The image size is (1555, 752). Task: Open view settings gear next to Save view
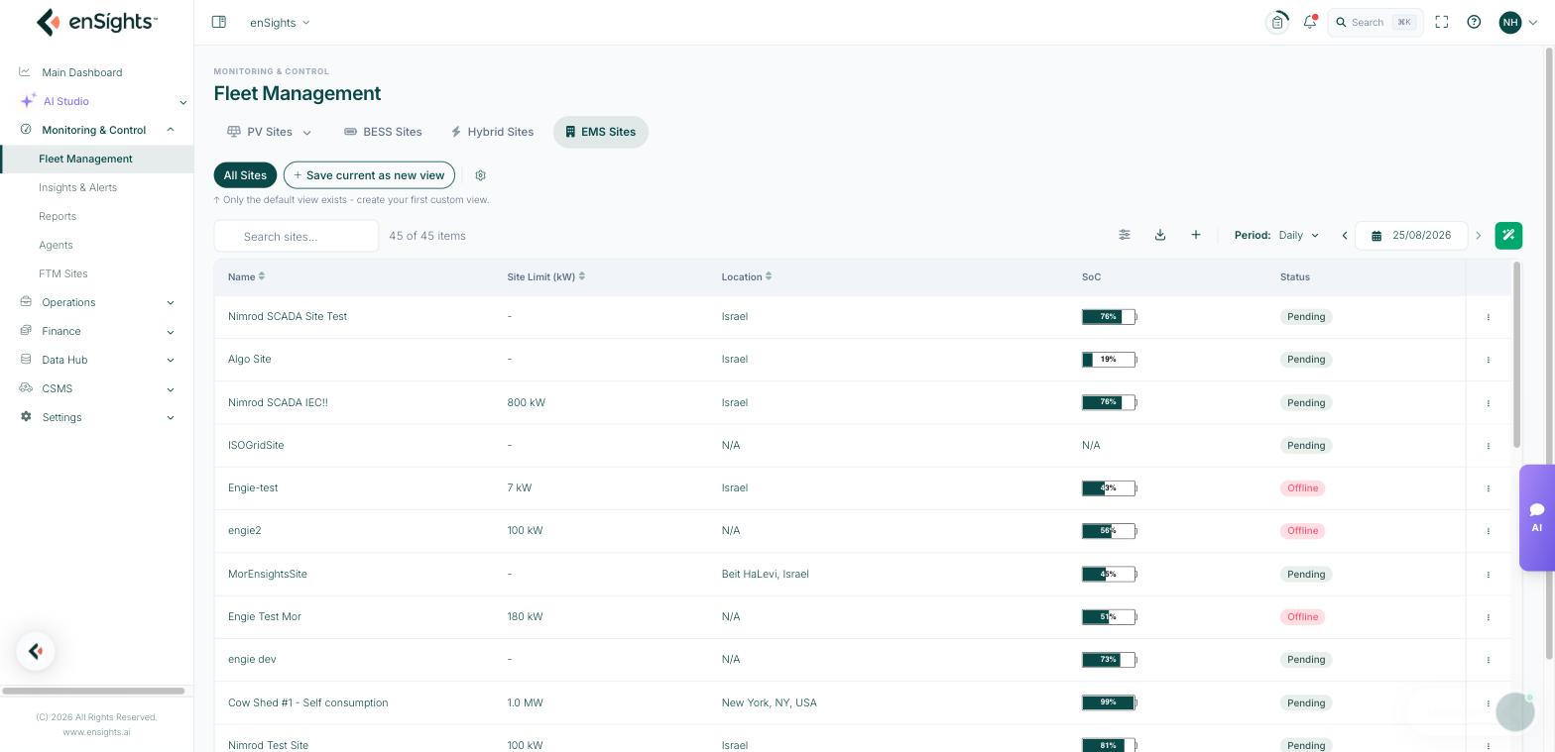tap(481, 175)
